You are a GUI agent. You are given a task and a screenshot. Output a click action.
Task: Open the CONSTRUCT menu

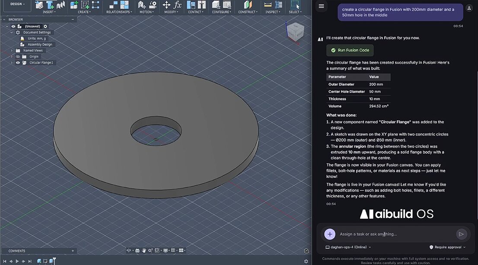[x=247, y=12]
